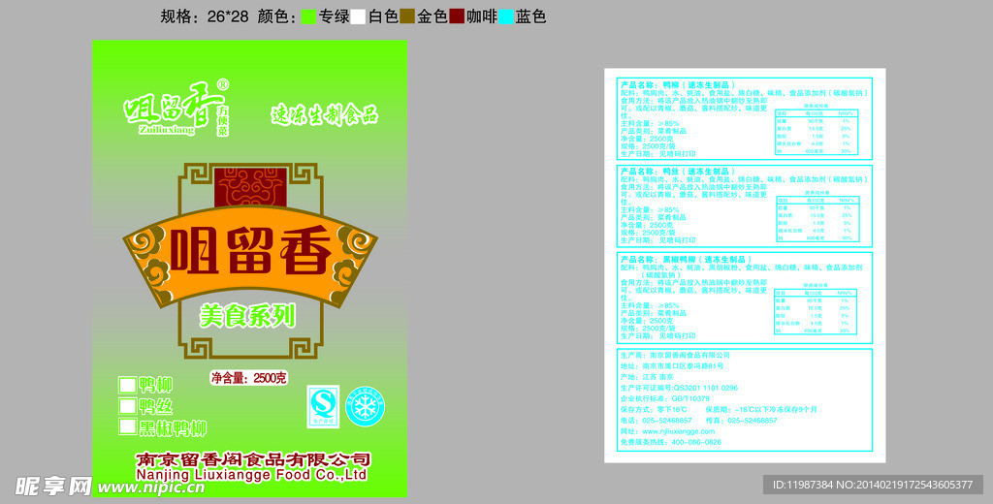Select 产品名称：黑椒鸭柳（速冻生制品）heading
993x504 pixels.
[686, 260]
